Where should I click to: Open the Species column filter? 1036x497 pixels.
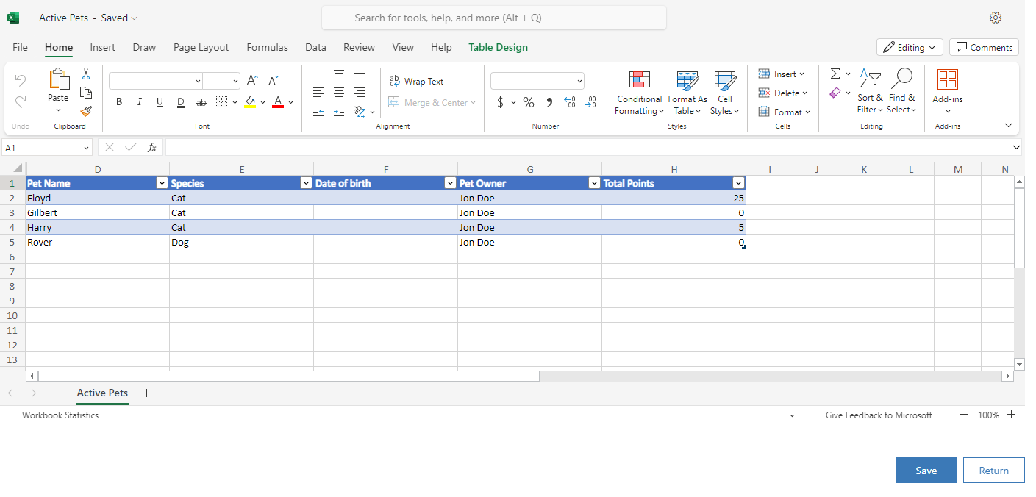[306, 182]
